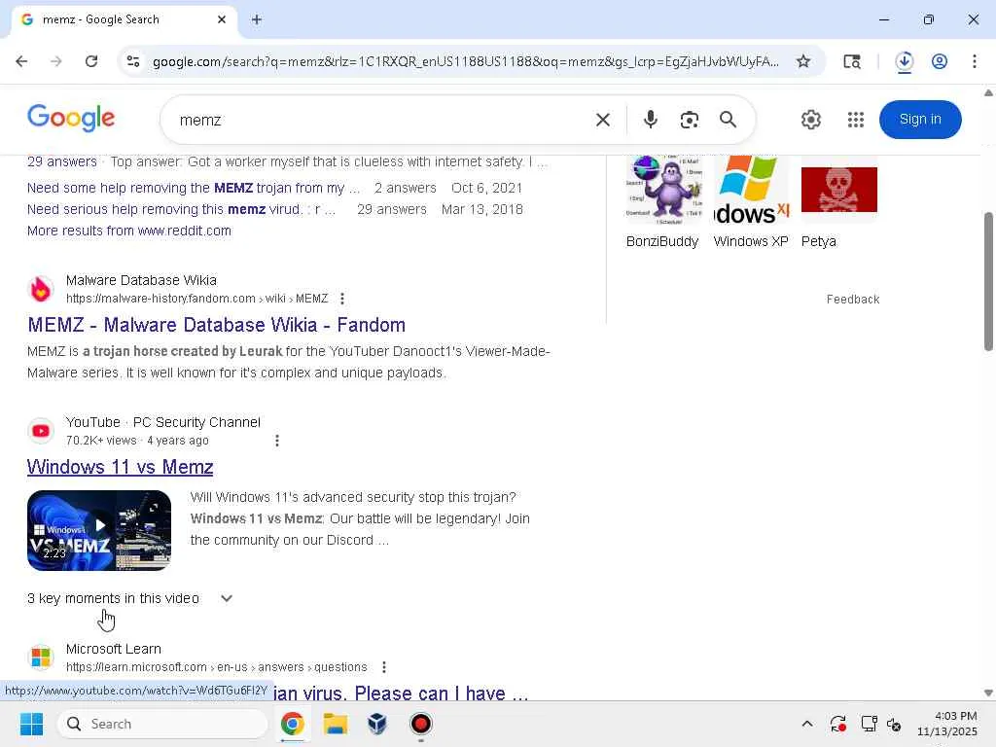This screenshot has width=996, height=747.
Task: Open the BonziBuddy related search
Action: coord(662,202)
